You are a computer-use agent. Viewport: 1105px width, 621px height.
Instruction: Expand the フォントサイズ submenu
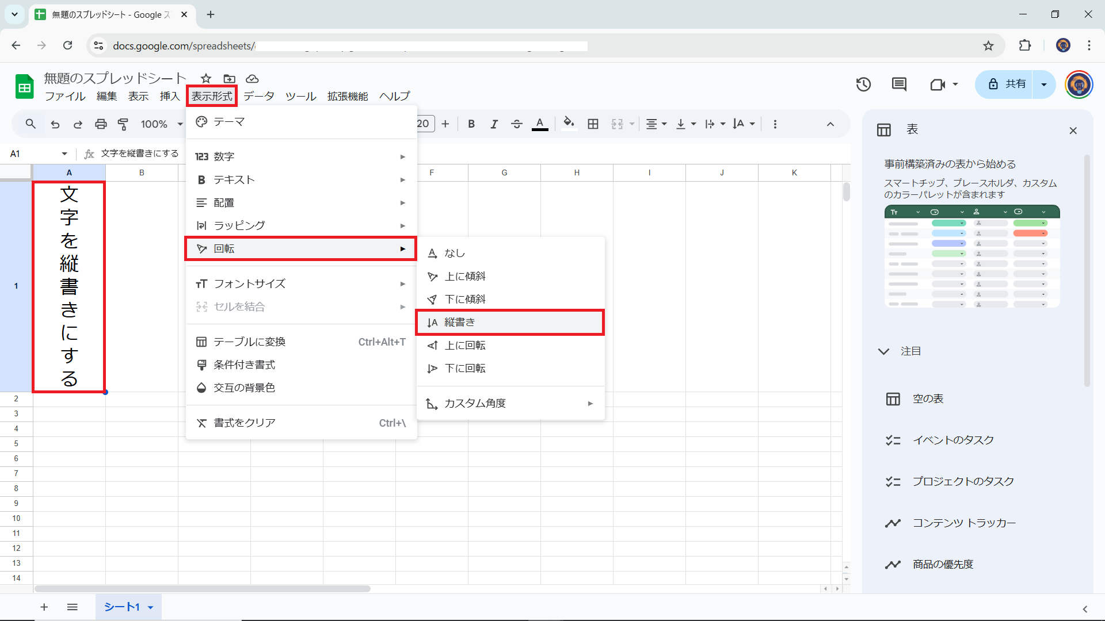coord(302,283)
